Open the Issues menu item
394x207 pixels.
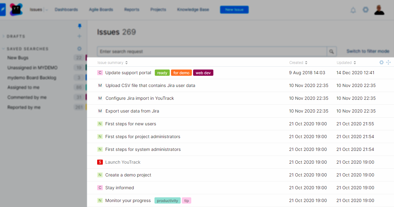(x=36, y=10)
